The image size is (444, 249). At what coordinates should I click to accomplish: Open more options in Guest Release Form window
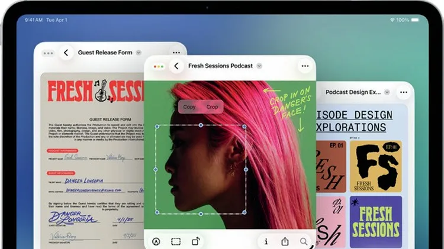(x=176, y=53)
